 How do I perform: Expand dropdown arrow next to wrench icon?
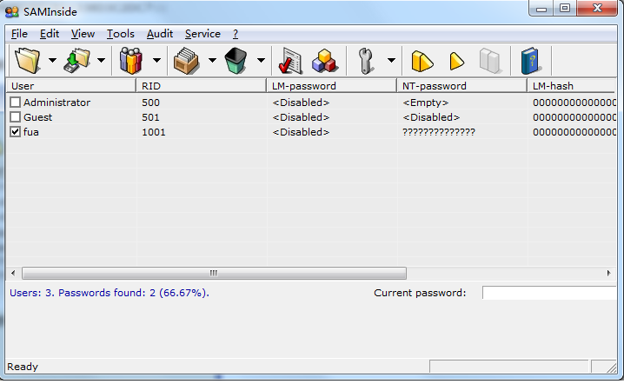click(x=392, y=61)
